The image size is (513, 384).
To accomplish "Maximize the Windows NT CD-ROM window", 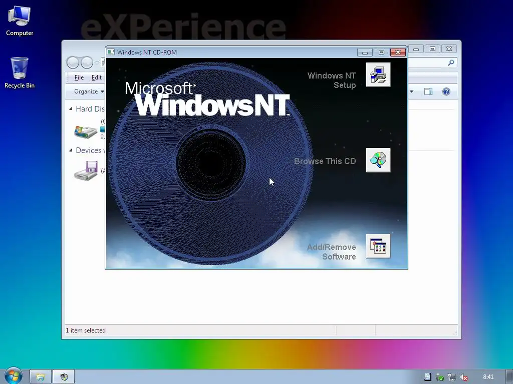I will pos(381,52).
